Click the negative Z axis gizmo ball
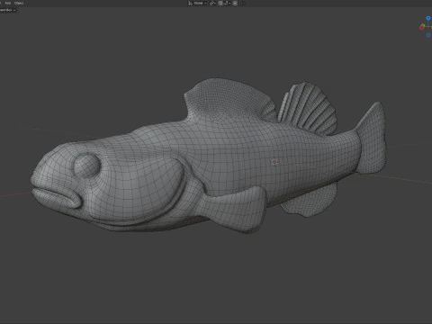Screen dimensions: 432x324 428,35
